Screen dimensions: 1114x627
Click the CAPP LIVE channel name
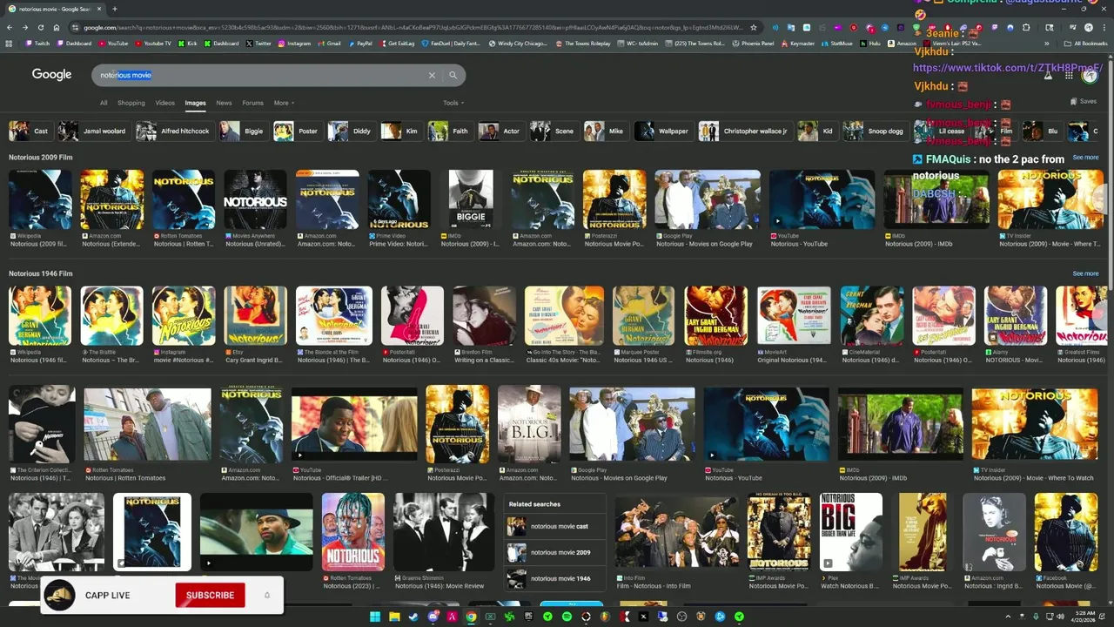click(107, 596)
